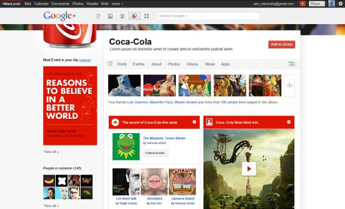Viewport: 345px width, 209px height.
Task: Click Follow Radio button
Action: pyautogui.click(x=156, y=153)
